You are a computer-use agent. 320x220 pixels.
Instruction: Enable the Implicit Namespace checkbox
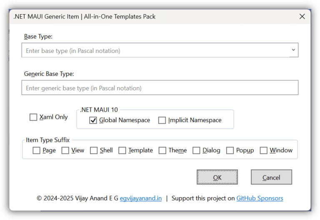pos(162,120)
